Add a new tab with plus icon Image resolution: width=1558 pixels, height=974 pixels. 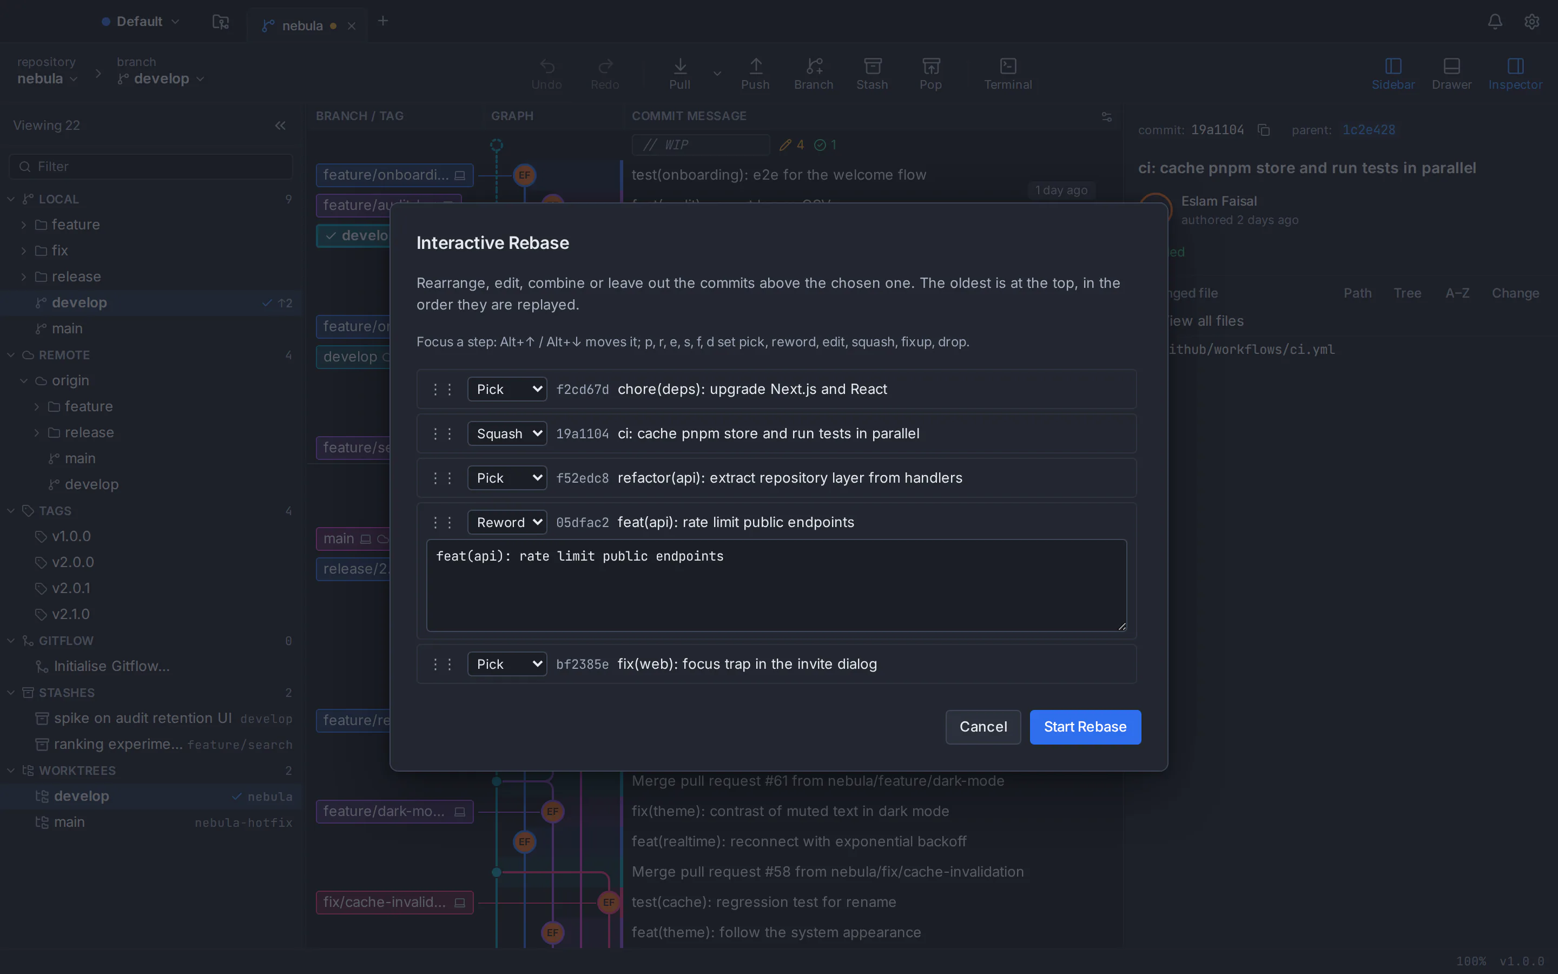[383, 21]
